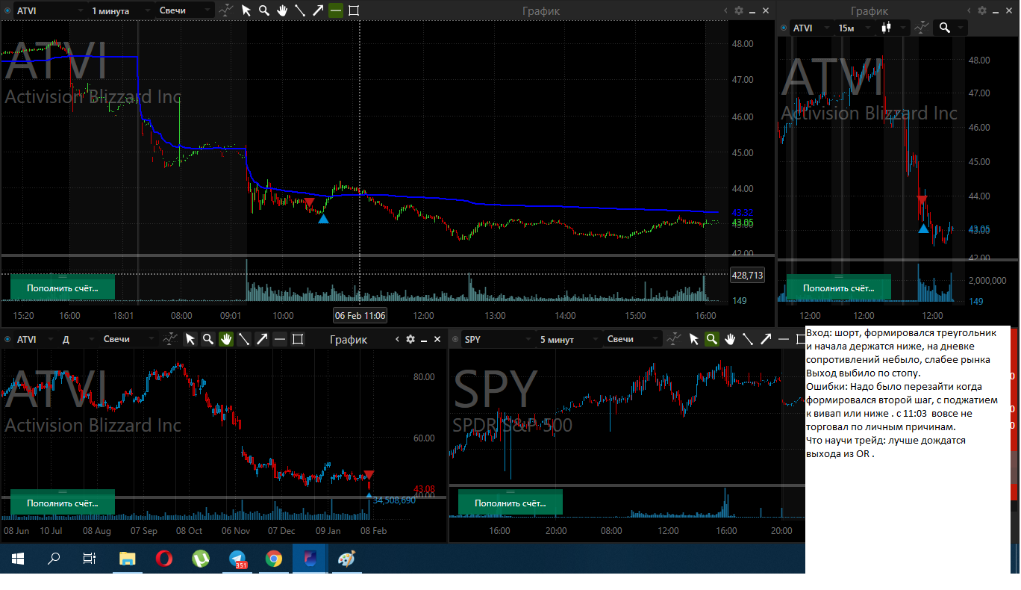Open 'Свечи' chart type dropdown in SPY chart
This screenshot has height=590, width=1021.
[x=633, y=339]
